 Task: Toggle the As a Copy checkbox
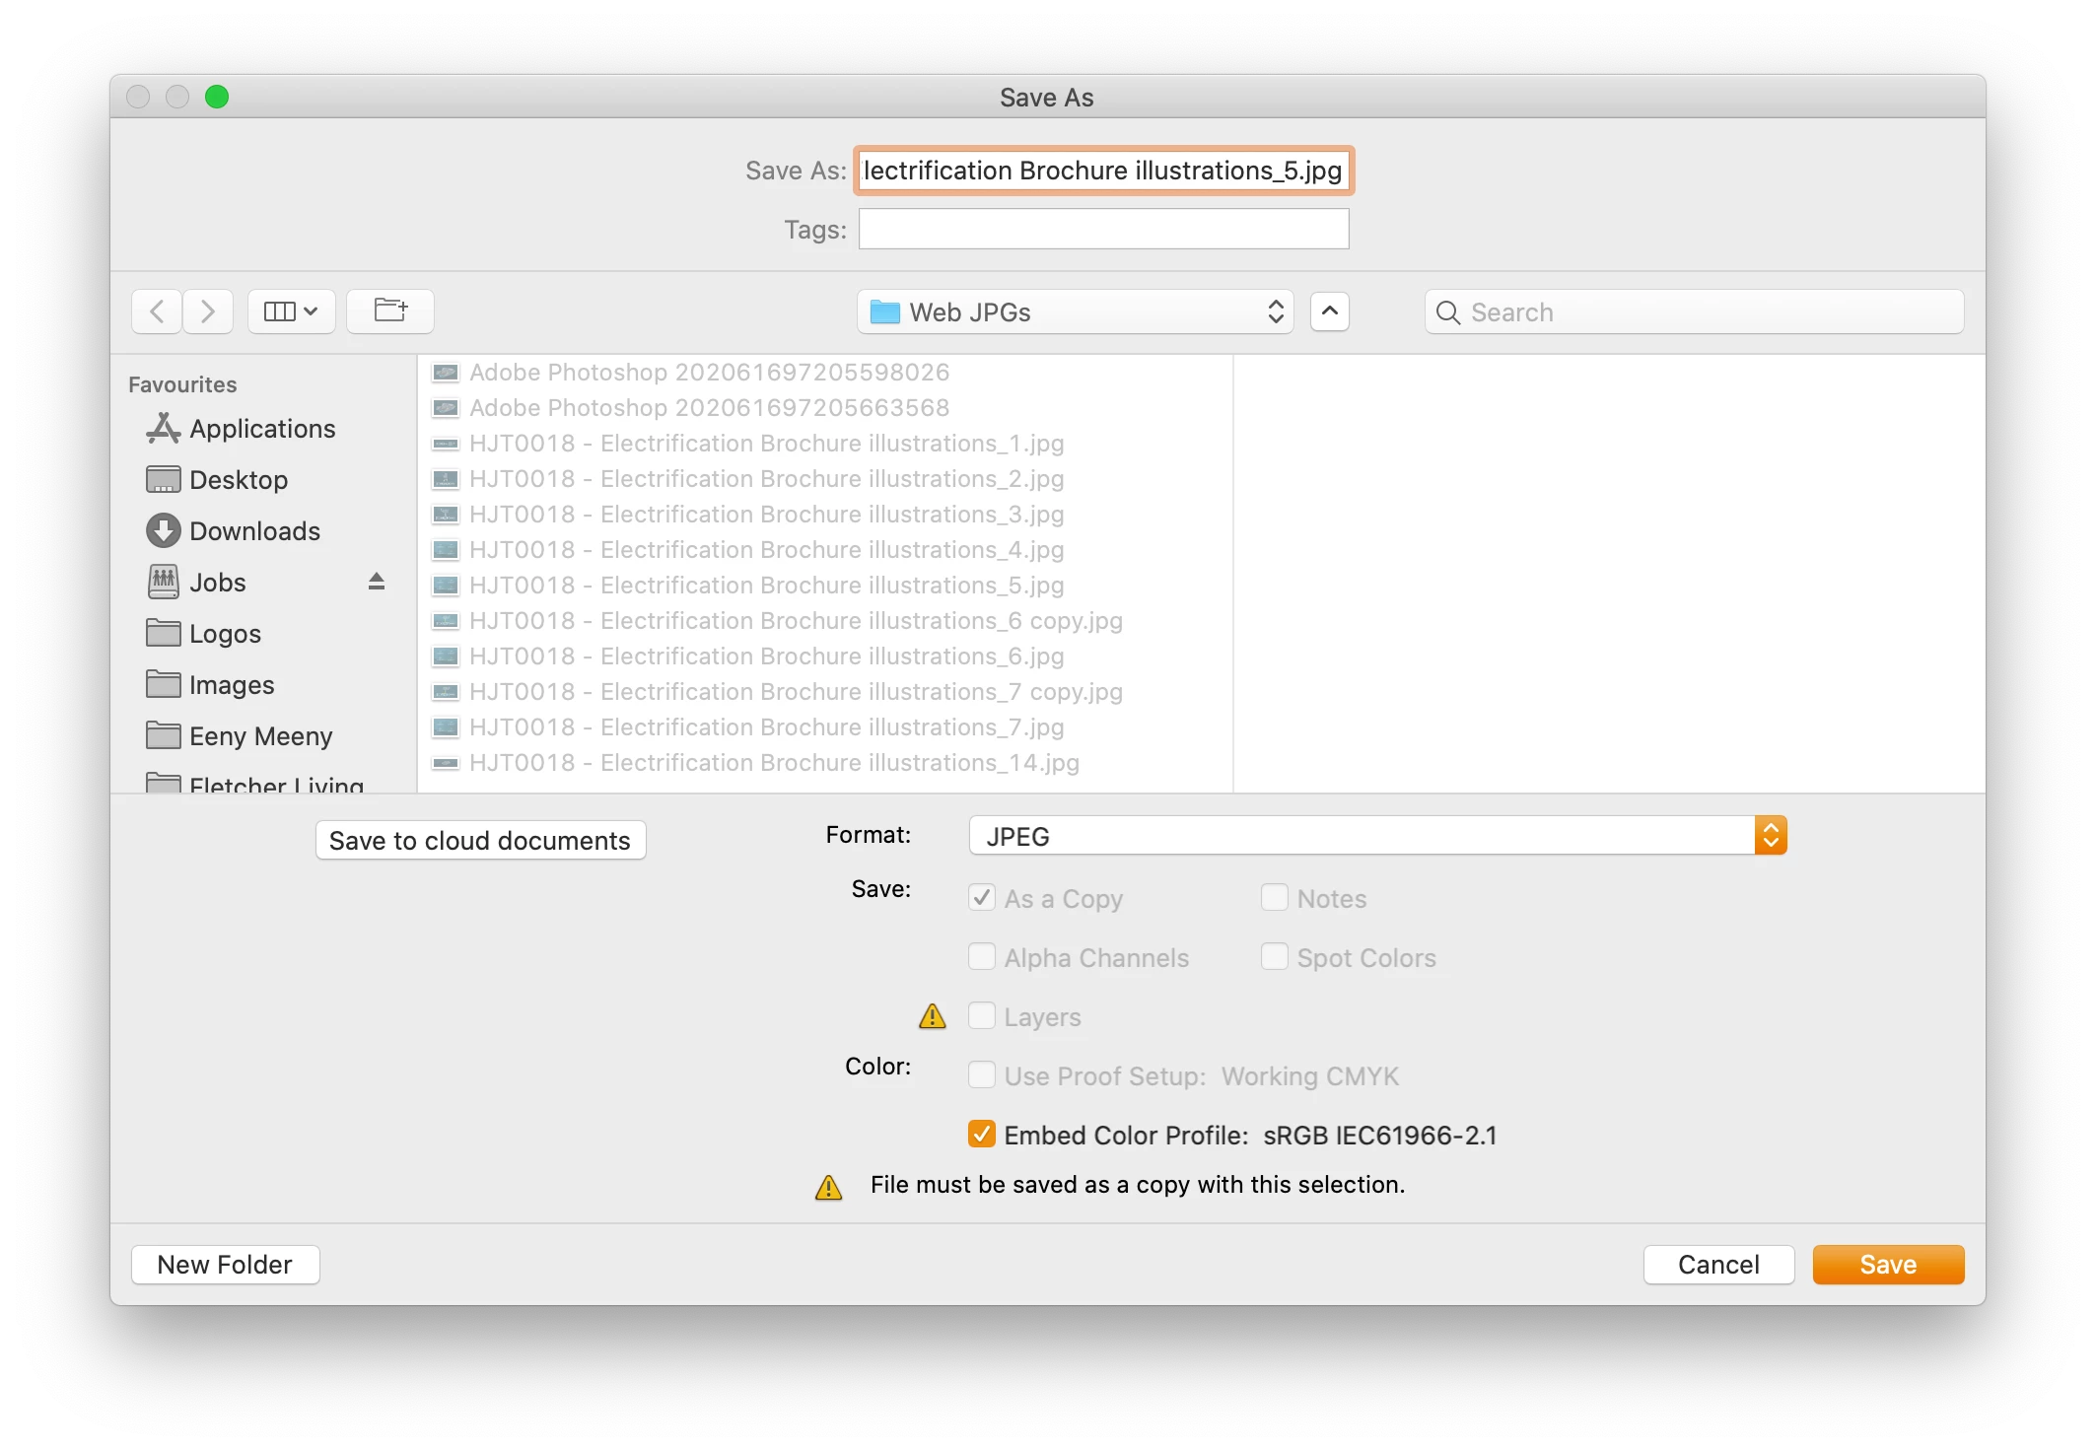982,898
